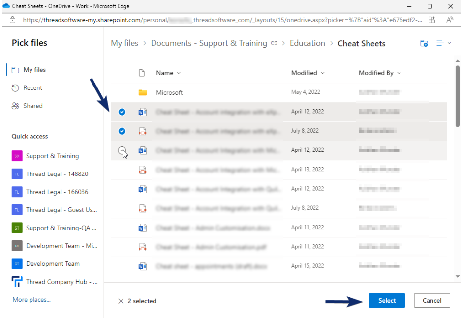Screen dimensions: 461x318
Task: Click the green Support & Training-QA icon
Action: pos(17,228)
